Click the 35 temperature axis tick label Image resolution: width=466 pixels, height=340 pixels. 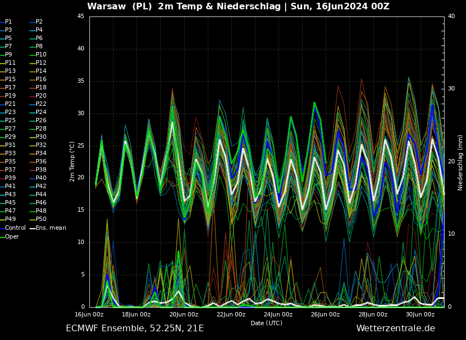pyautogui.click(x=81, y=81)
